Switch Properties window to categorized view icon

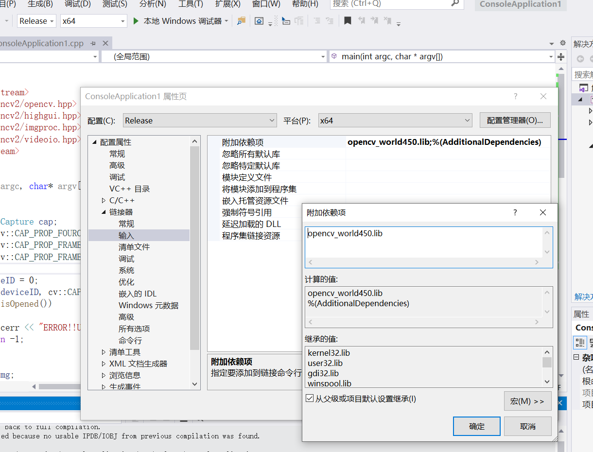coord(580,343)
